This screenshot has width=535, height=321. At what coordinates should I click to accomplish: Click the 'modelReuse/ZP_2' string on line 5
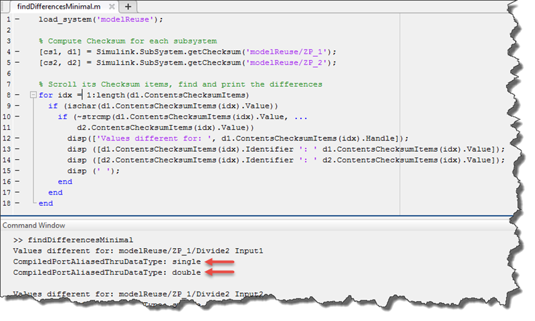[289, 62]
